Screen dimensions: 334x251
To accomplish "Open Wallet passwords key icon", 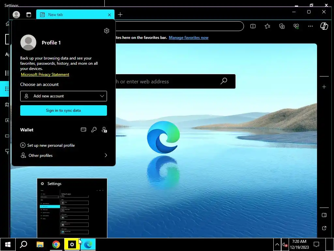I will click(x=94, y=129).
